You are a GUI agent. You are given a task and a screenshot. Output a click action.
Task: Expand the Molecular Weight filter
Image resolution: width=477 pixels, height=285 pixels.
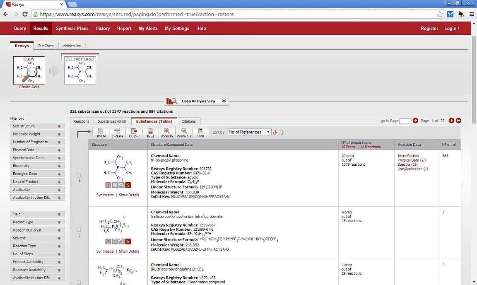tap(37, 134)
